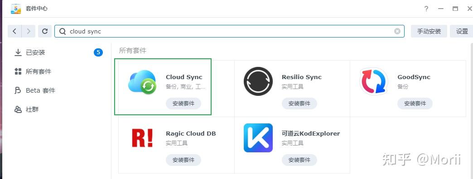The height and width of the screenshot is (179, 473).
Task: Click the search magnifier icon
Action: (x=63, y=31)
